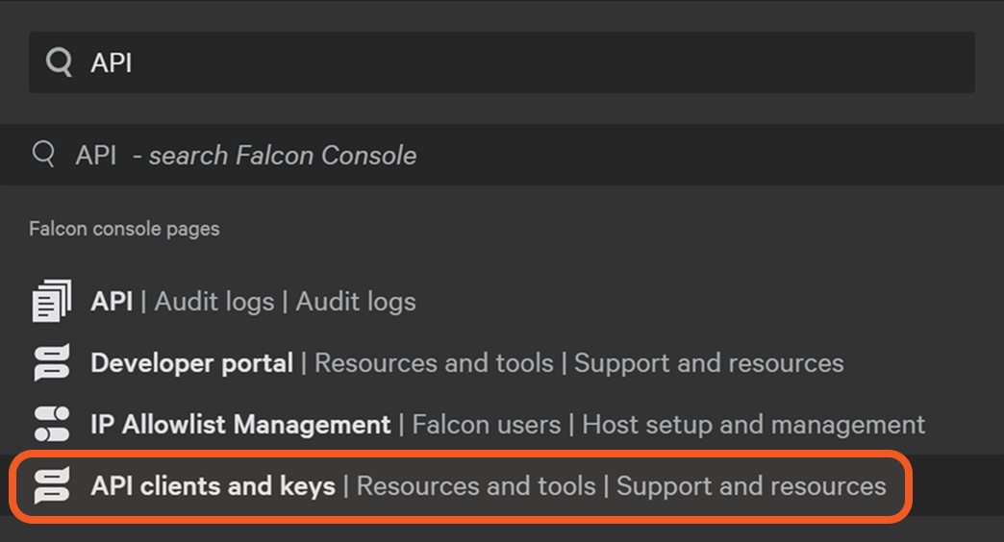The width and height of the screenshot is (1004, 542).
Task: Click 'Support and resources' in API clients row
Action: pyautogui.click(x=750, y=485)
